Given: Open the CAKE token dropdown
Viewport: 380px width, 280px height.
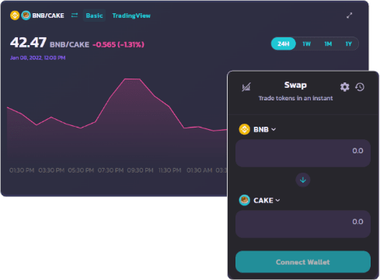Looking at the screenshot, I should coord(267,201).
